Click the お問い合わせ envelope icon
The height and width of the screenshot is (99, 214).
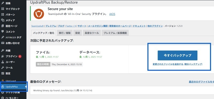3,43
